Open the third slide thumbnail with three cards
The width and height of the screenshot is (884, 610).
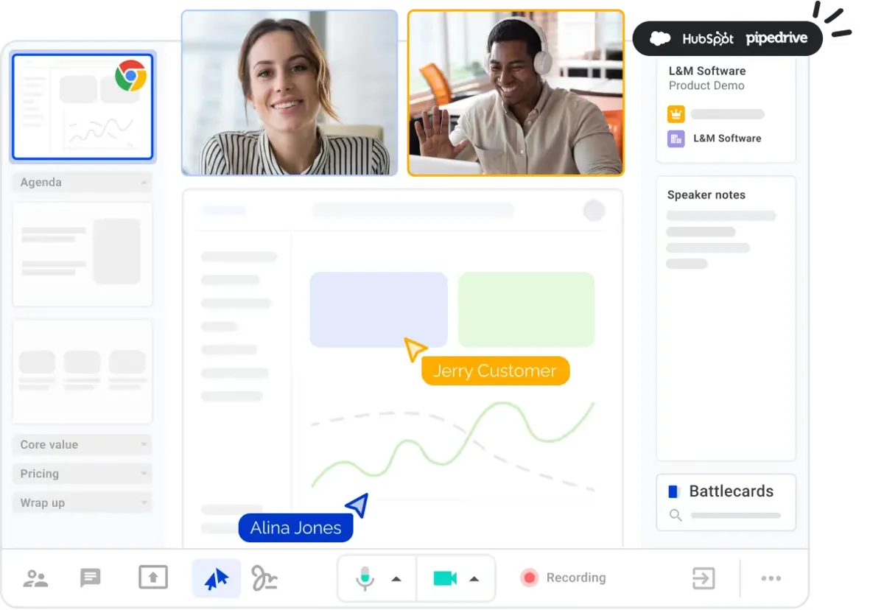pos(83,371)
